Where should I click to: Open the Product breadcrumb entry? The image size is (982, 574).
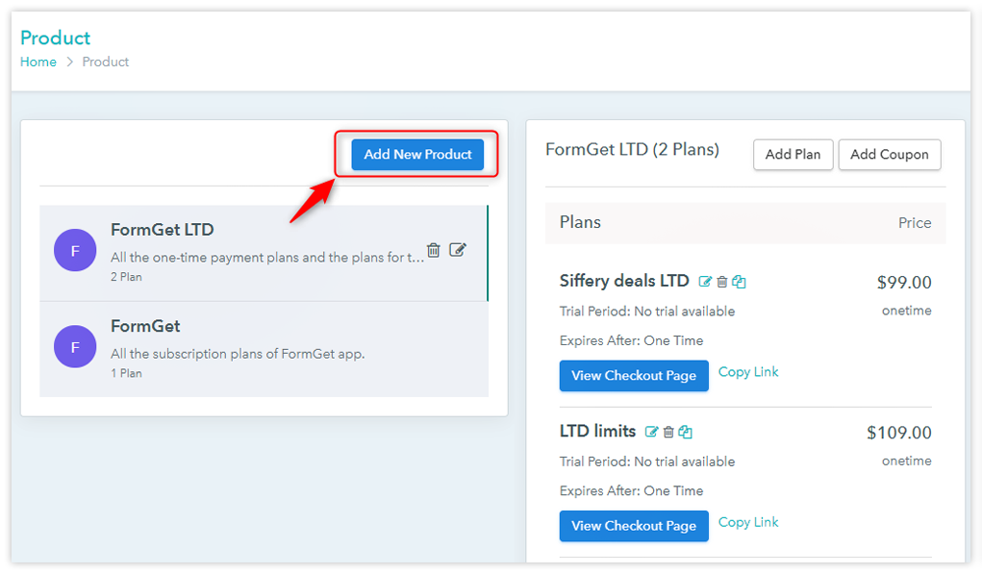pos(105,62)
